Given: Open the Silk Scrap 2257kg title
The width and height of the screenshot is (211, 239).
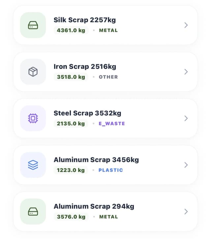Looking at the screenshot, I should tap(85, 20).
